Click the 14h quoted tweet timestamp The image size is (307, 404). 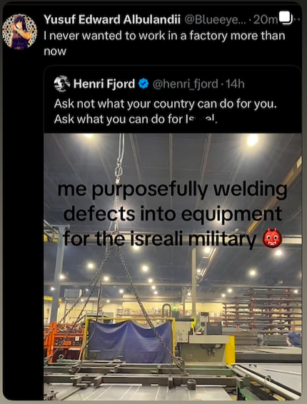(234, 84)
